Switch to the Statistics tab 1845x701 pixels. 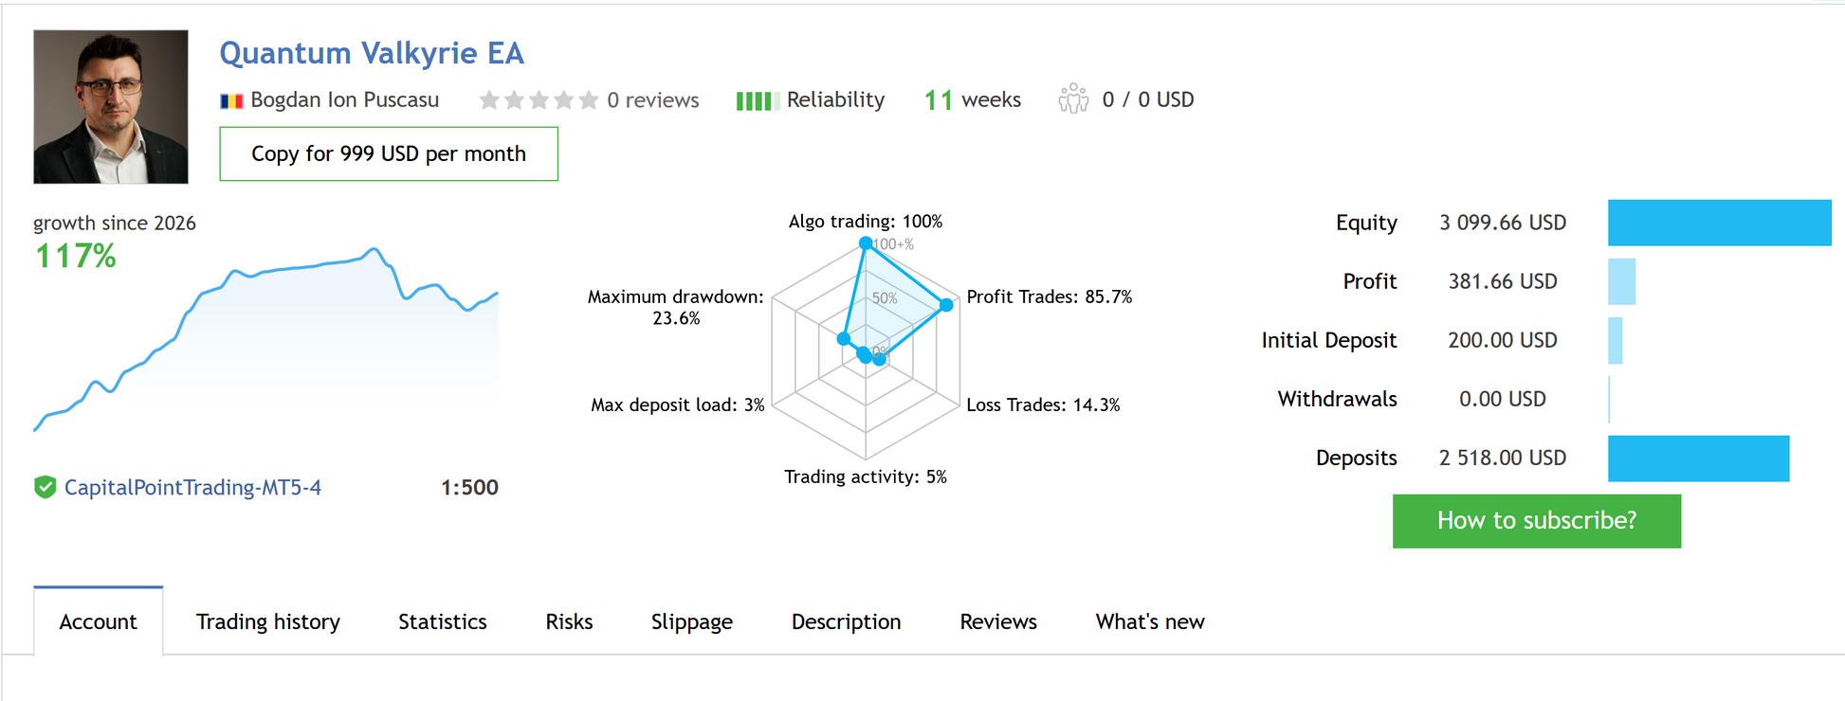pos(442,621)
